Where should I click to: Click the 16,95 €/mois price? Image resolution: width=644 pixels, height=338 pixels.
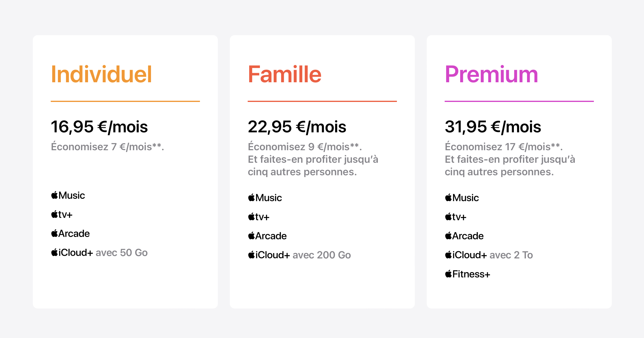click(99, 127)
